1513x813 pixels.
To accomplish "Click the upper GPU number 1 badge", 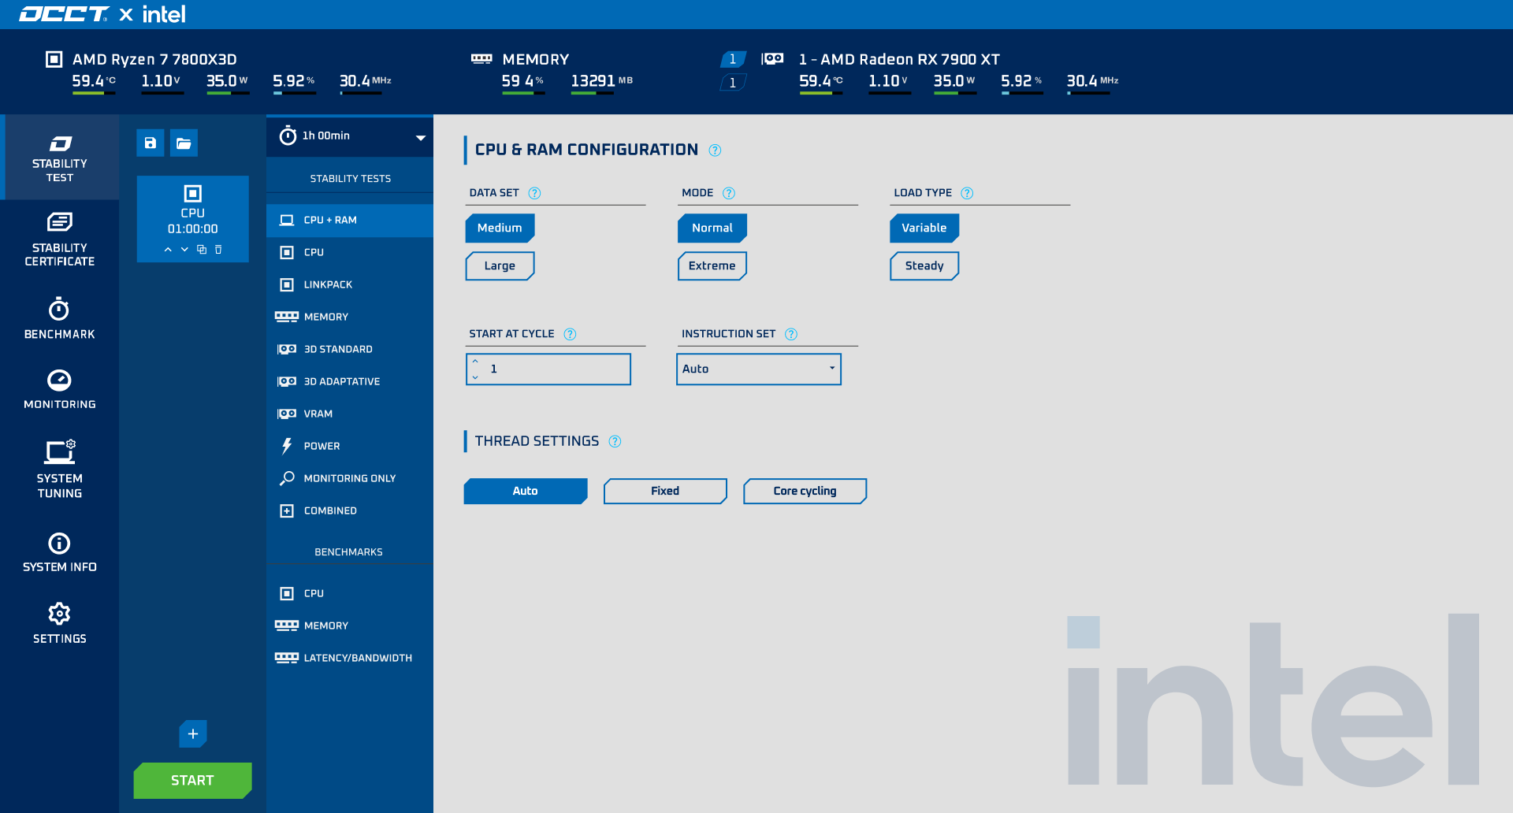I will (733, 59).
